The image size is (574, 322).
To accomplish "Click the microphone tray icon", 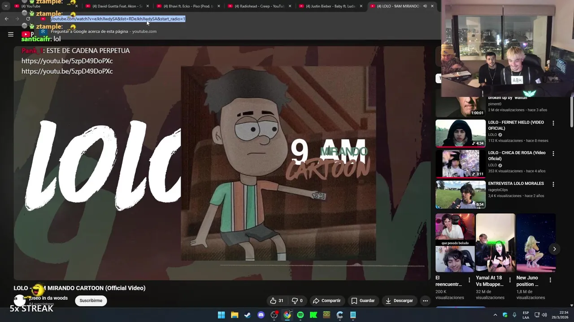I will coord(514,315).
